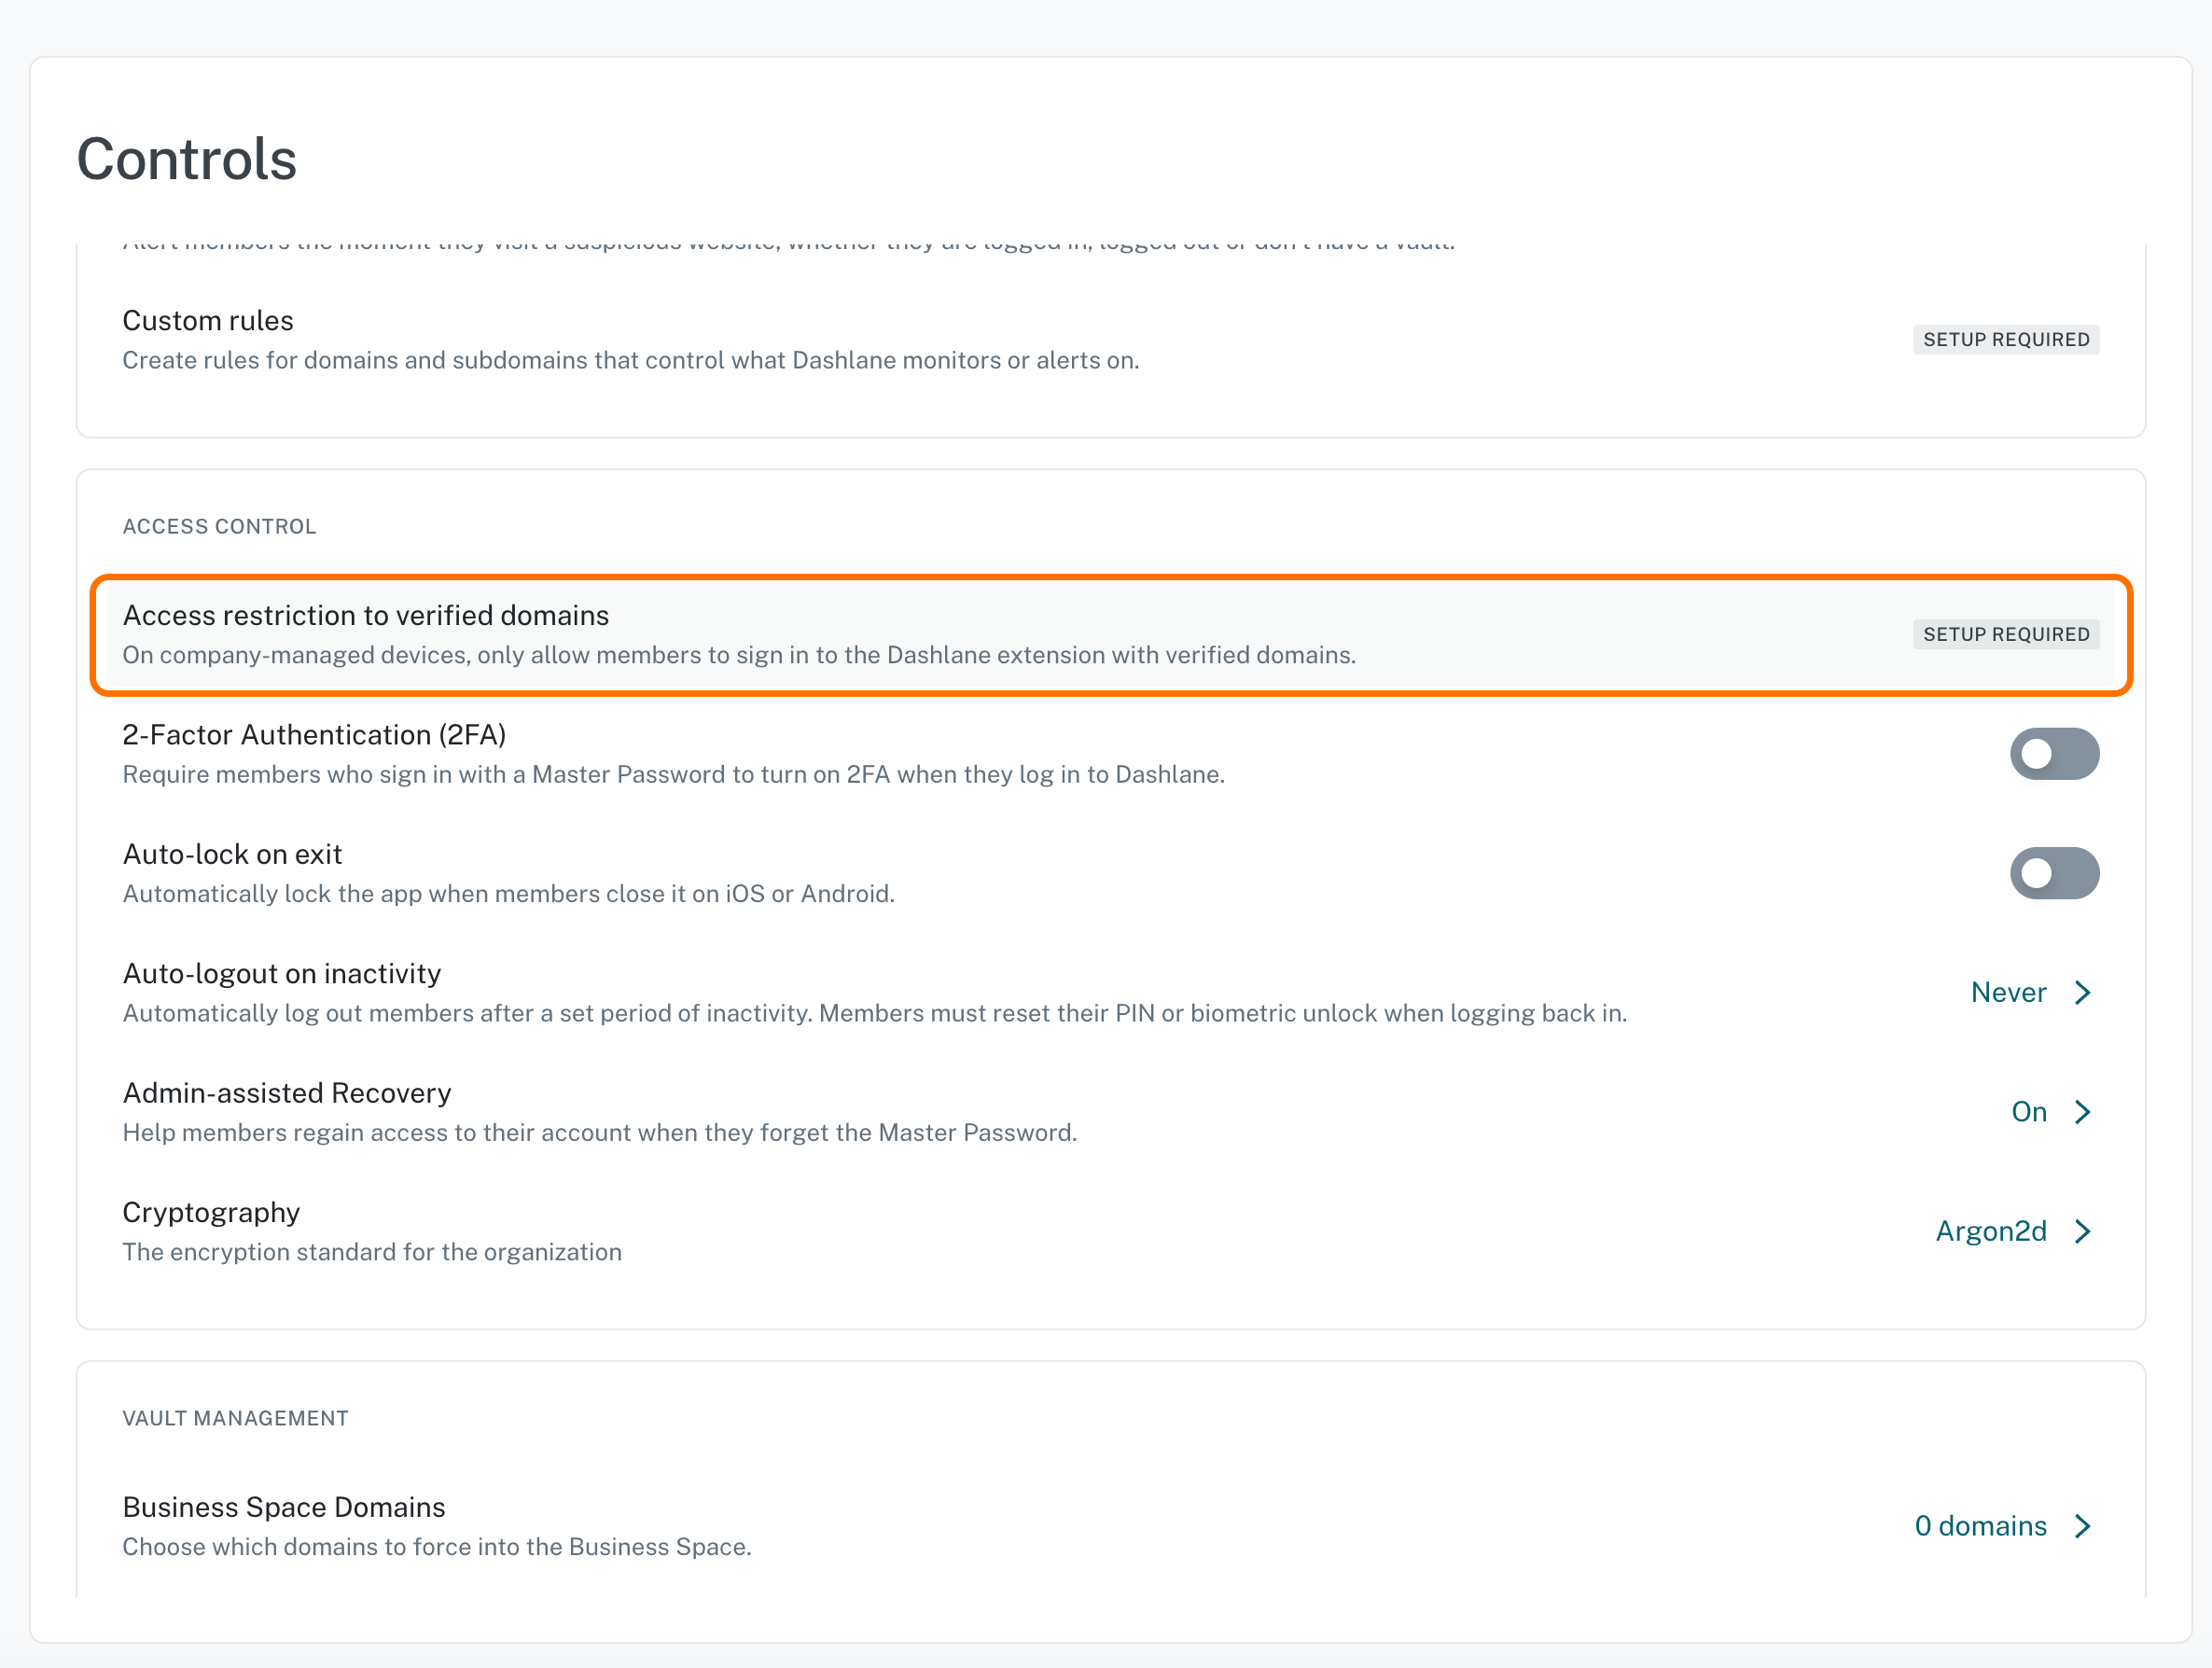Click 'Create rules for domains and subdomains' description
The height and width of the screenshot is (1668, 2212).
pos(631,361)
